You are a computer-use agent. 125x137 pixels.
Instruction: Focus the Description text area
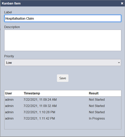(63, 40)
